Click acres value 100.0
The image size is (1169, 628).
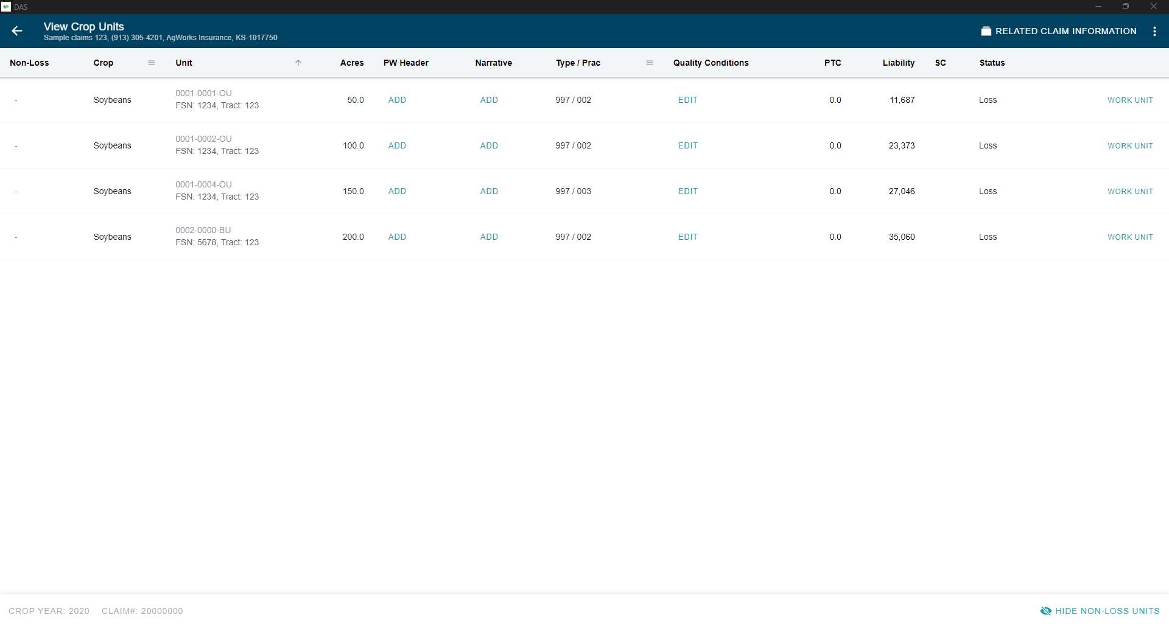[353, 145]
